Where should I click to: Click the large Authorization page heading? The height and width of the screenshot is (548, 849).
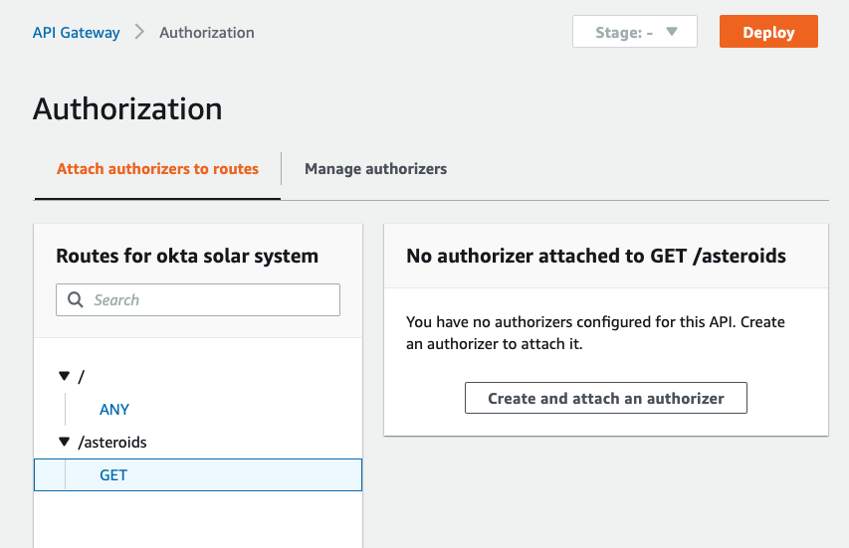point(127,108)
